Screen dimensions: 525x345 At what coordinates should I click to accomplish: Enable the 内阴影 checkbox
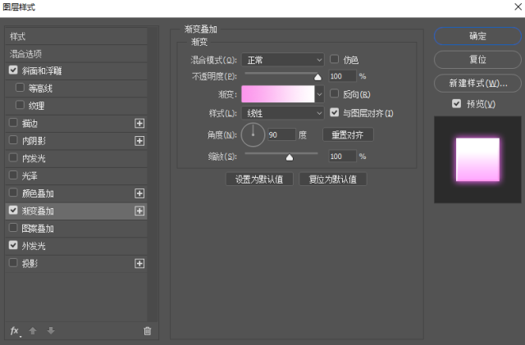coord(13,140)
